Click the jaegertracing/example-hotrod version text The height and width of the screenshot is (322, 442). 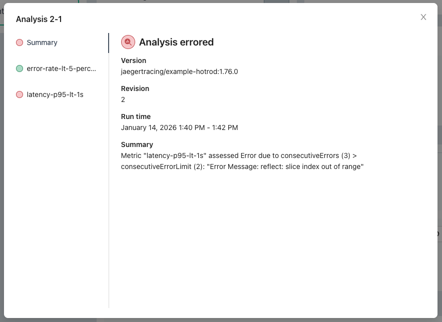(x=179, y=71)
